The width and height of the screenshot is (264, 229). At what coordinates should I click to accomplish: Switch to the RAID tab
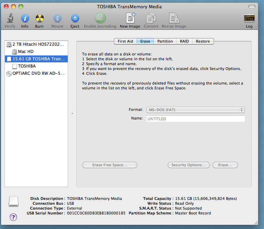[x=184, y=41]
